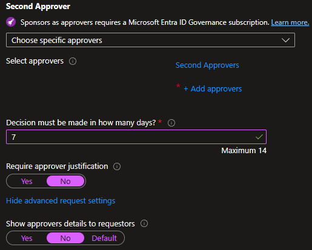Viewport: 312px width, 250px height.
Task: Set Require approver justification to No
Action: pos(65,181)
